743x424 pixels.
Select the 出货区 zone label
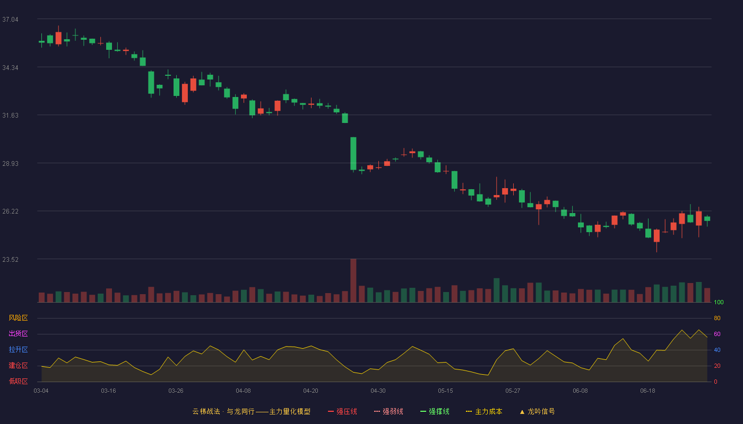click(18, 334)
